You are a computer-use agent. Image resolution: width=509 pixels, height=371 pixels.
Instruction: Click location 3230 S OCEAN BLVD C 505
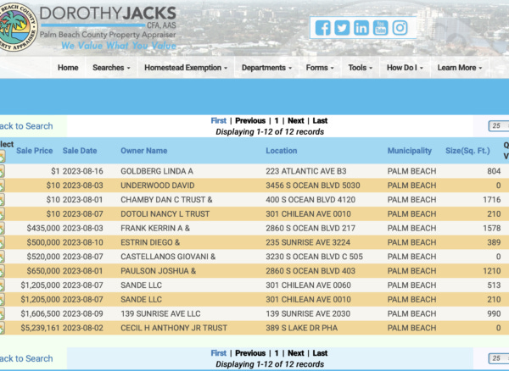pos(314,257)
